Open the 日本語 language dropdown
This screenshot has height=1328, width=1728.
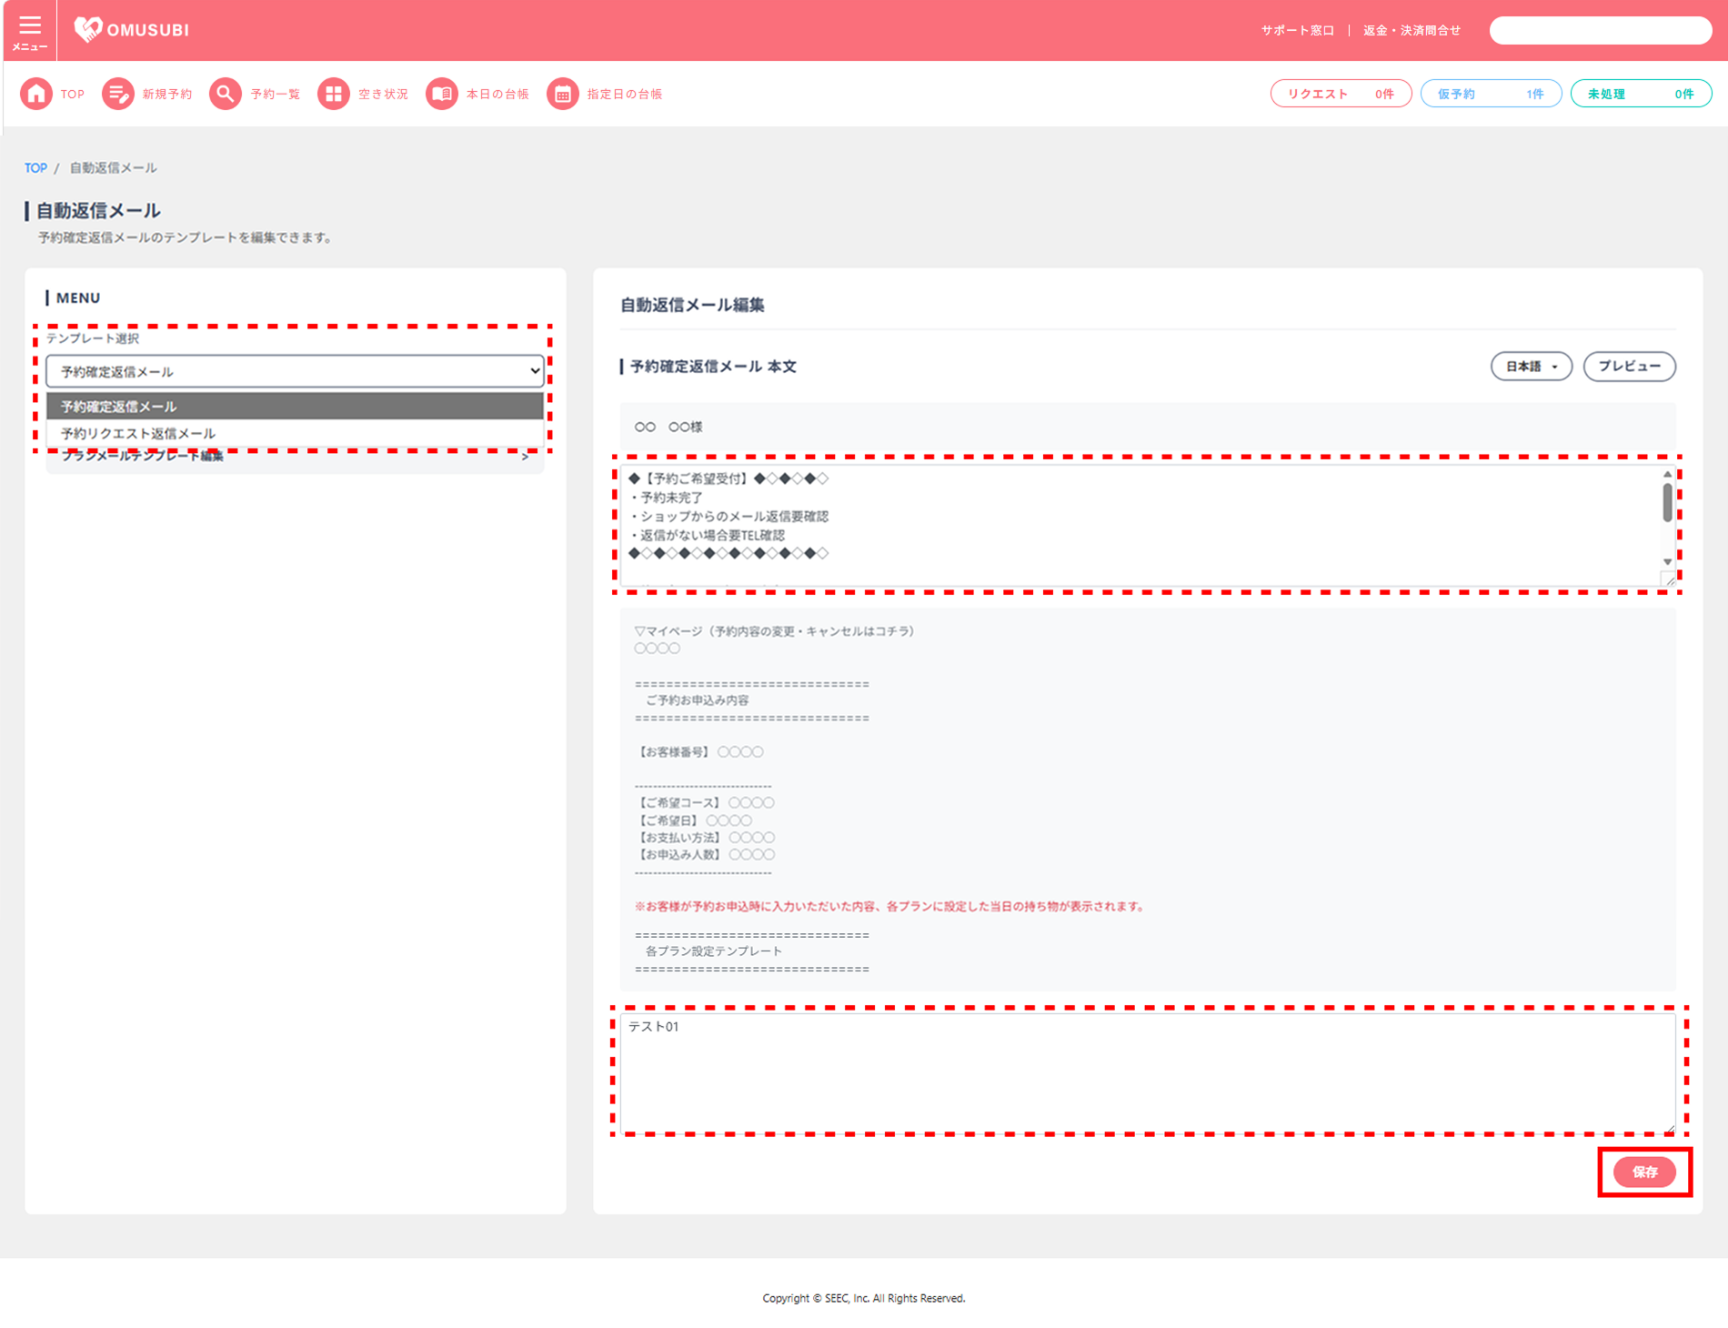coord(1531,366)
